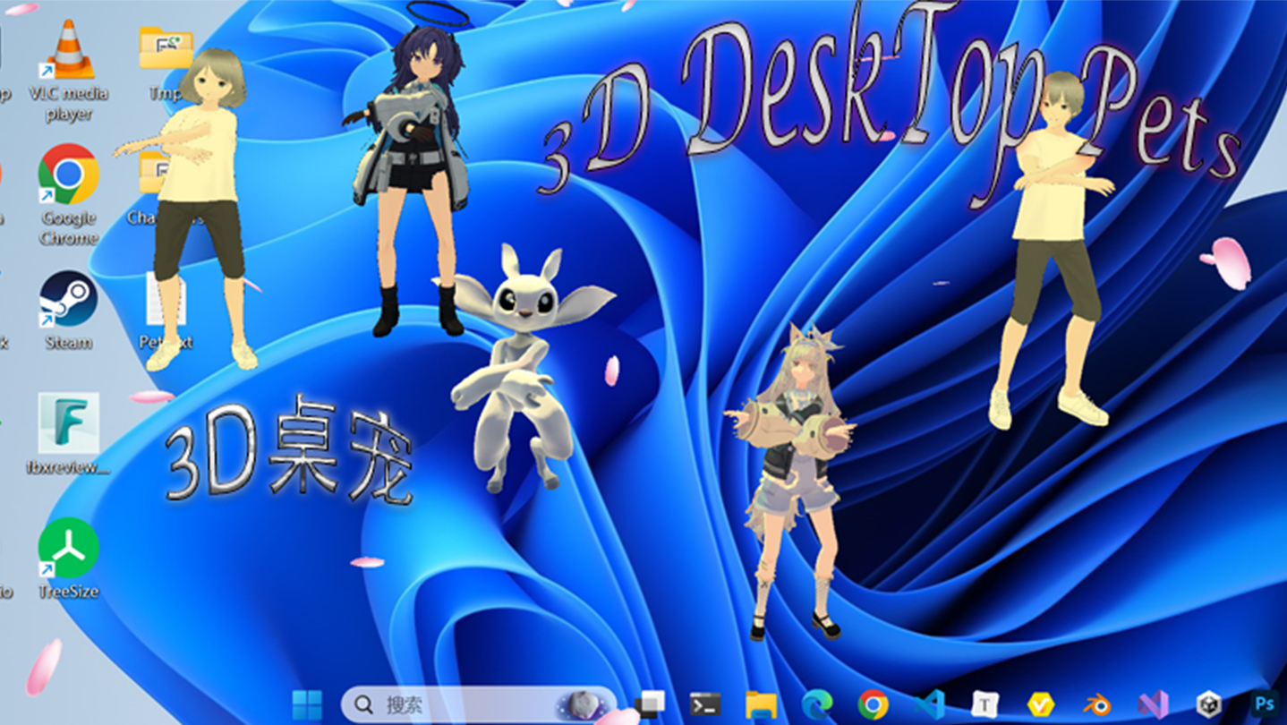Select the Steam desktop shortcut
The height and width of the screenshot is (725, 1287).
69,300
